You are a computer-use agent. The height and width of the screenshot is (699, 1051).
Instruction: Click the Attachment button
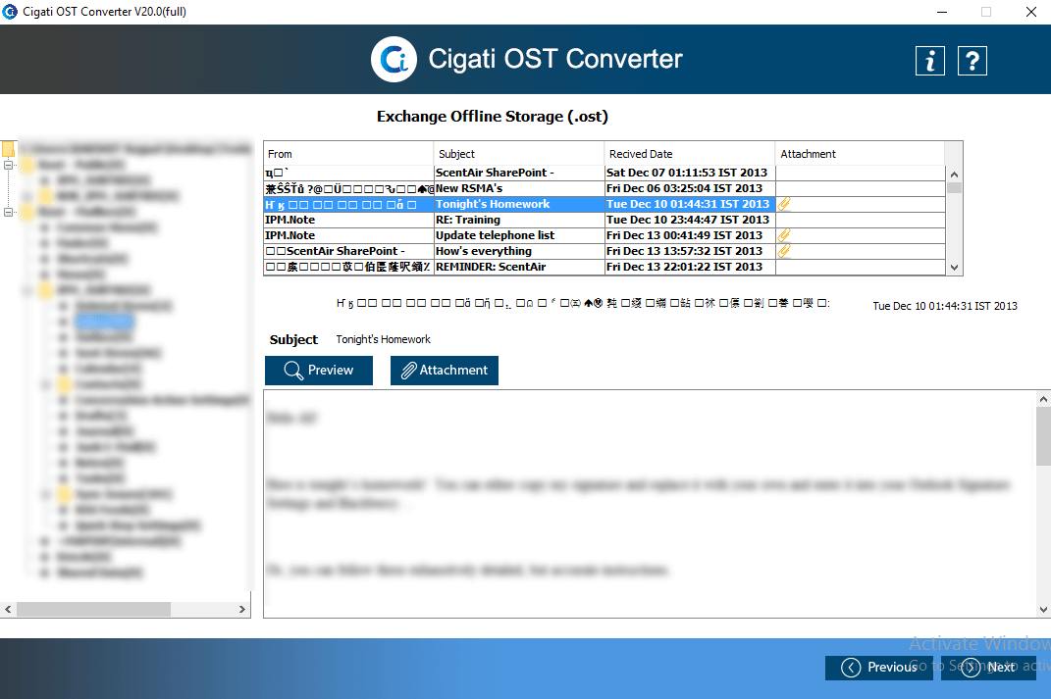pos(445,371)
